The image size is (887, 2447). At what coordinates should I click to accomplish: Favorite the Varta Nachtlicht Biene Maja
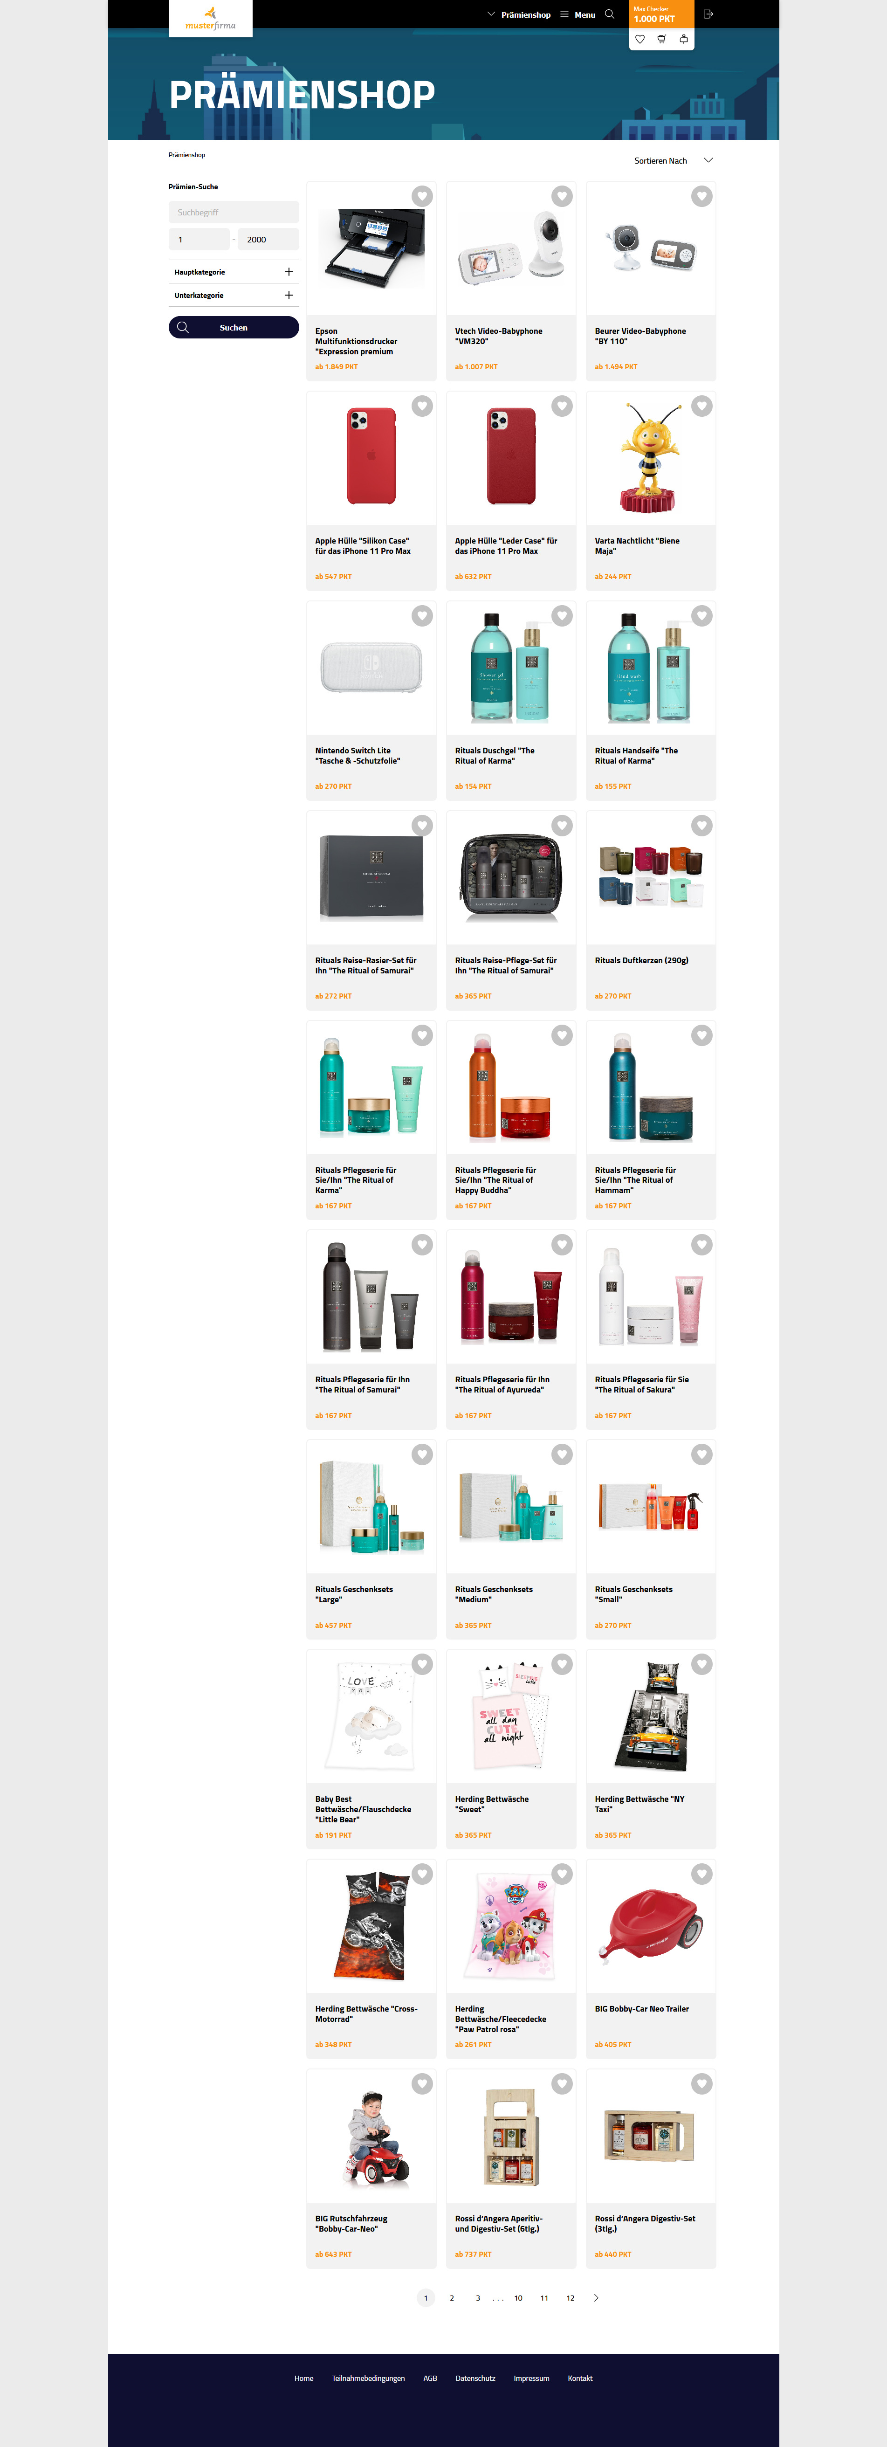702,406
